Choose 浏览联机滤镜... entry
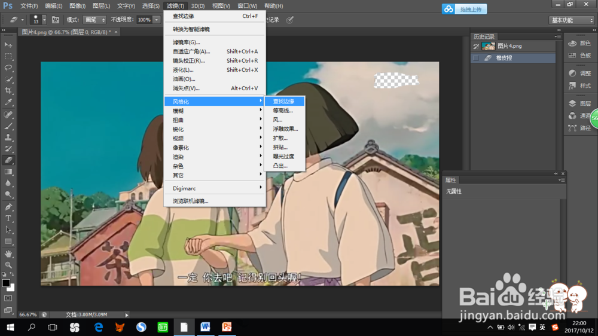 (x=214, y=201)
